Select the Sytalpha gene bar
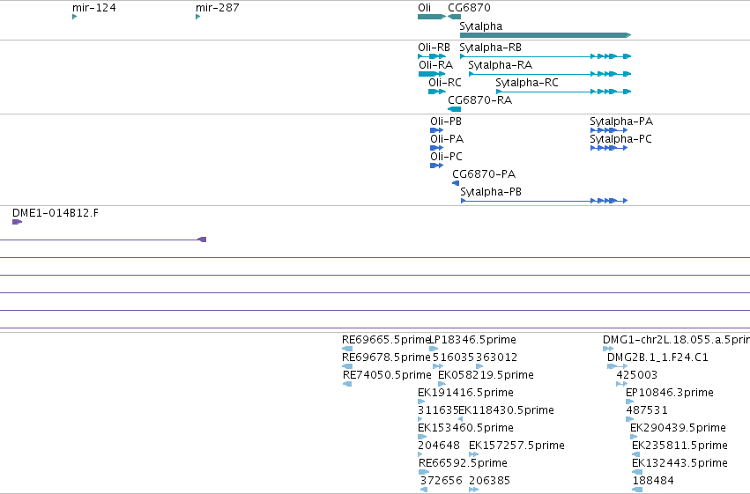 click(546, 35)
